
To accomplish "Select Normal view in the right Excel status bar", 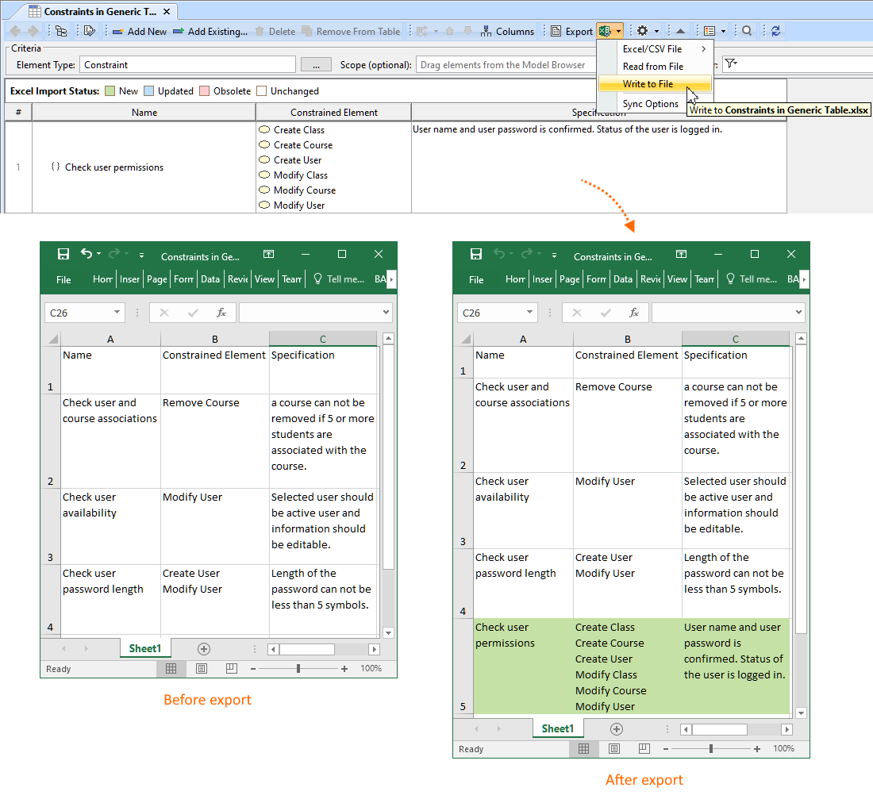I will 583,749.
